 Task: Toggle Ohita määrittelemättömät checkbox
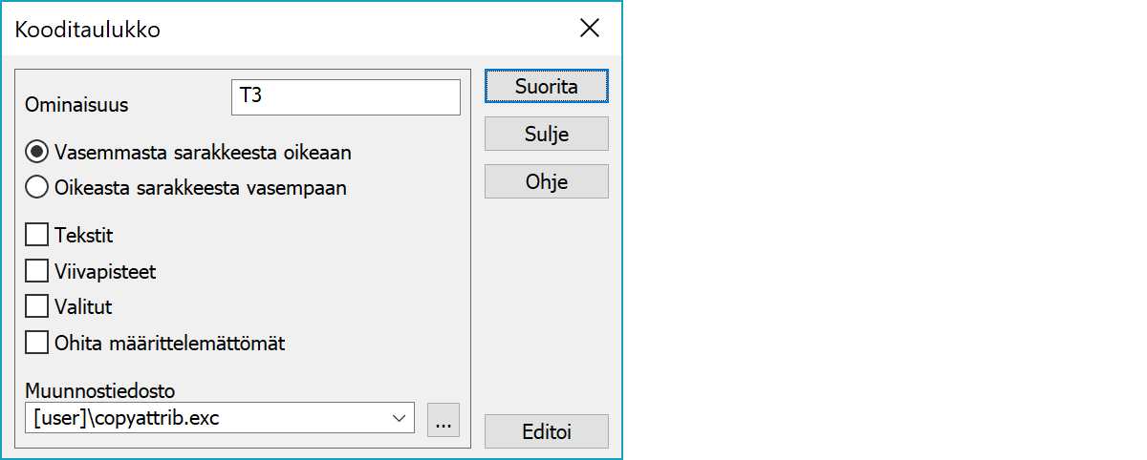coord(37,342)
